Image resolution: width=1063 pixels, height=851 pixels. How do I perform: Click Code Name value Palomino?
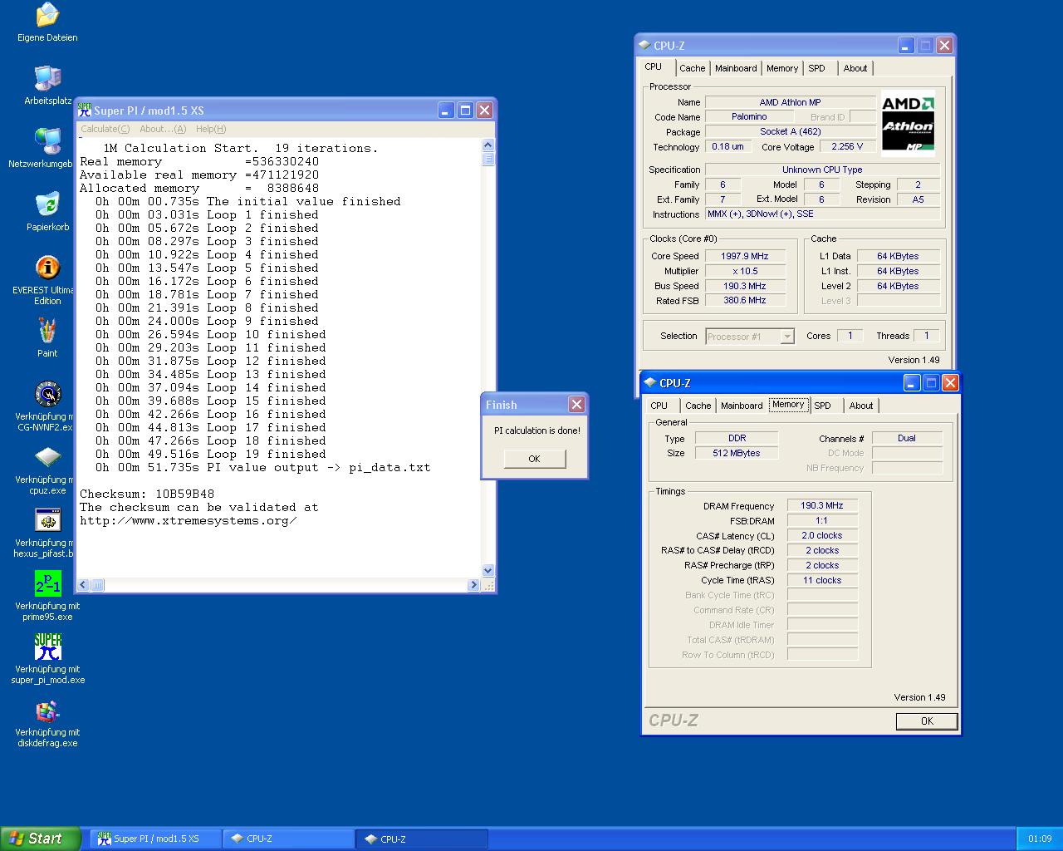click(x=749, y=116)
